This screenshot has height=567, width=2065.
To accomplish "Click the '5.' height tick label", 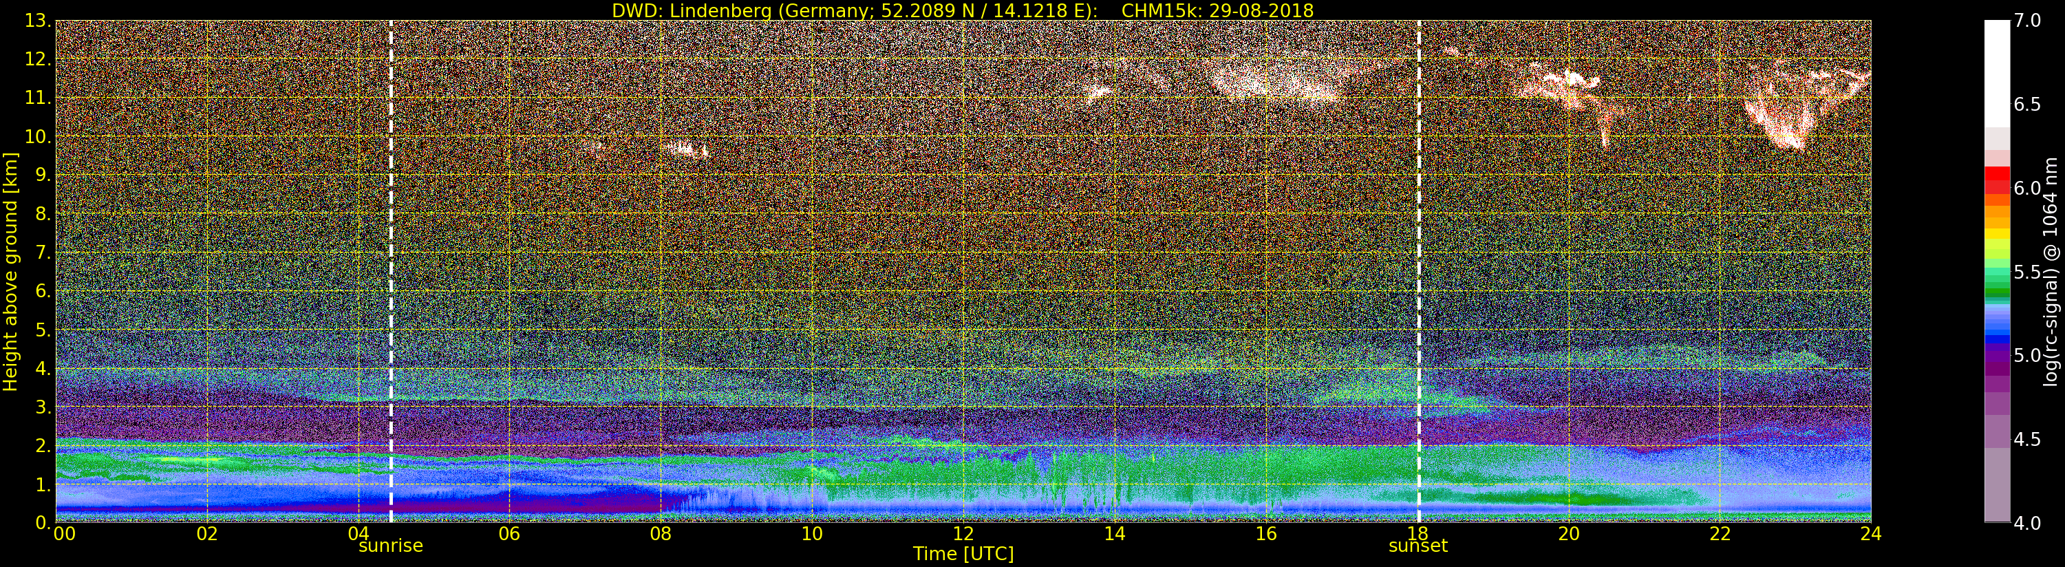I will tap(43, 330).
